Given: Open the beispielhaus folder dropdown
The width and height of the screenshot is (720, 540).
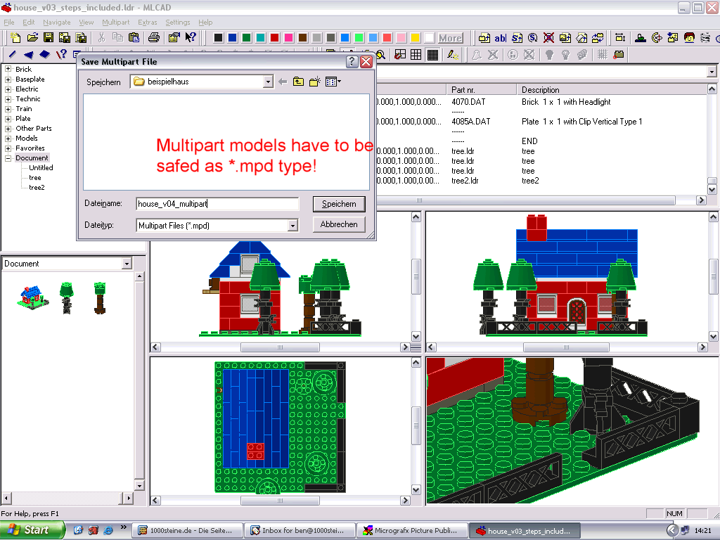Looking at the screenshot, I should click(268, 82).
